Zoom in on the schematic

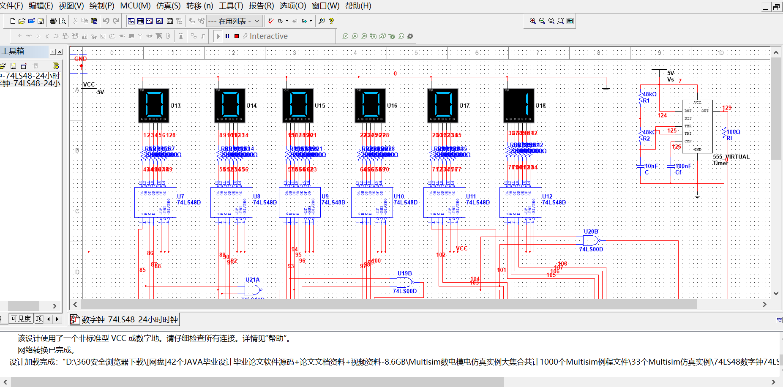point(533,21)
